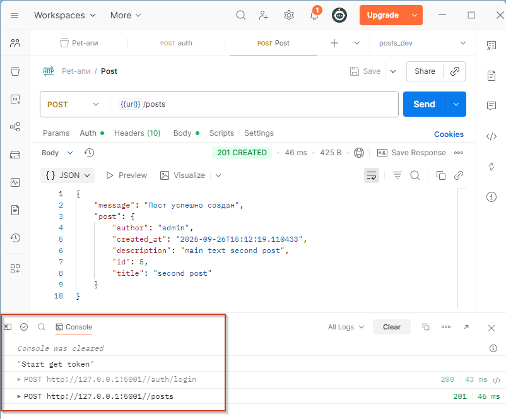
Task: Open Flows in the left sidebar
Action: click(x=15, y=127)
